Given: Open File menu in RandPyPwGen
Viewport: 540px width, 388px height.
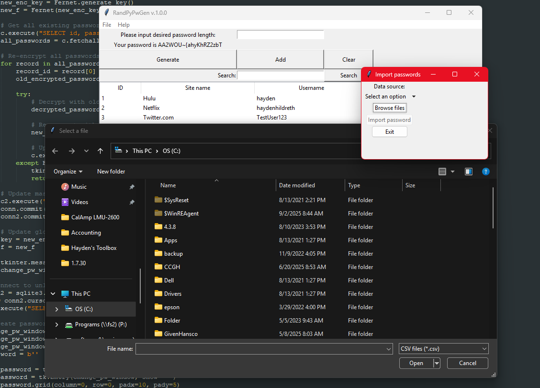Looking at the screenshot, I should (x=107, y=25).
